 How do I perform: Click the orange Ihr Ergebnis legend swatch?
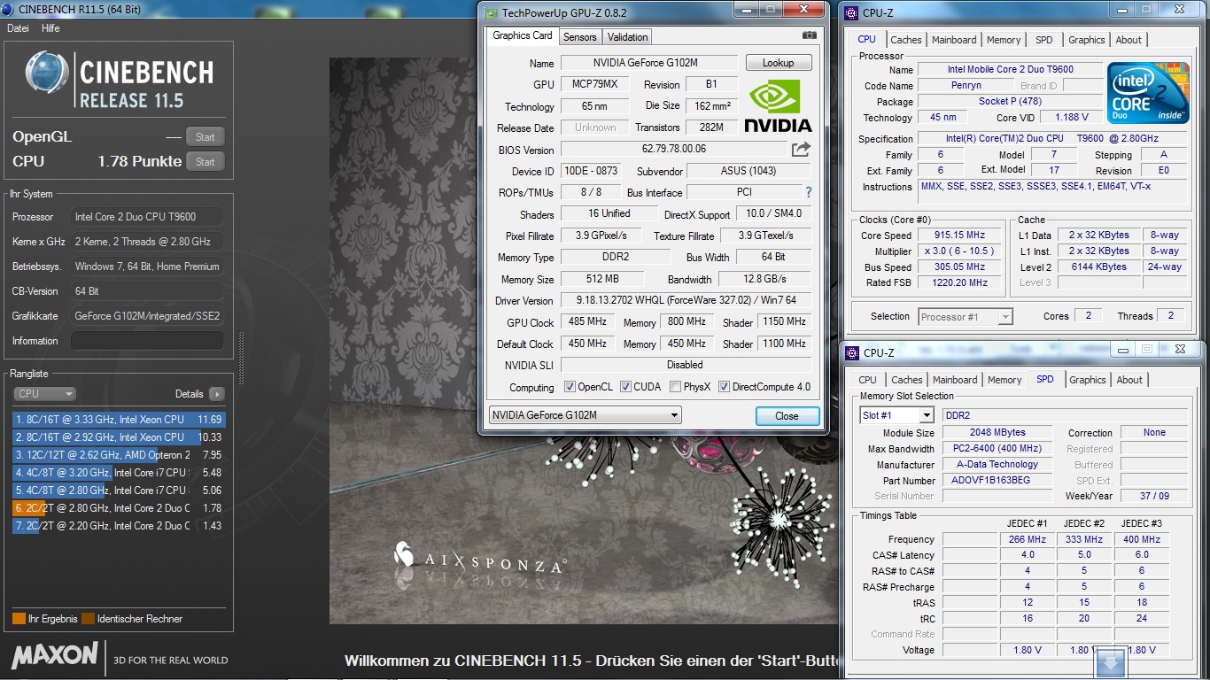(19, 619)
